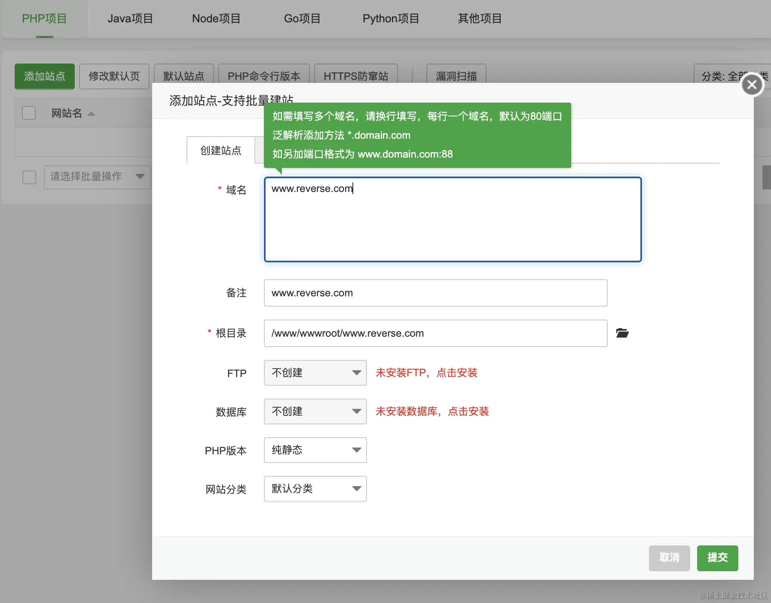This screenshot has width=771, height=603.
Task: Open the root directory folder browser icon
Action: tap(622, 333)
